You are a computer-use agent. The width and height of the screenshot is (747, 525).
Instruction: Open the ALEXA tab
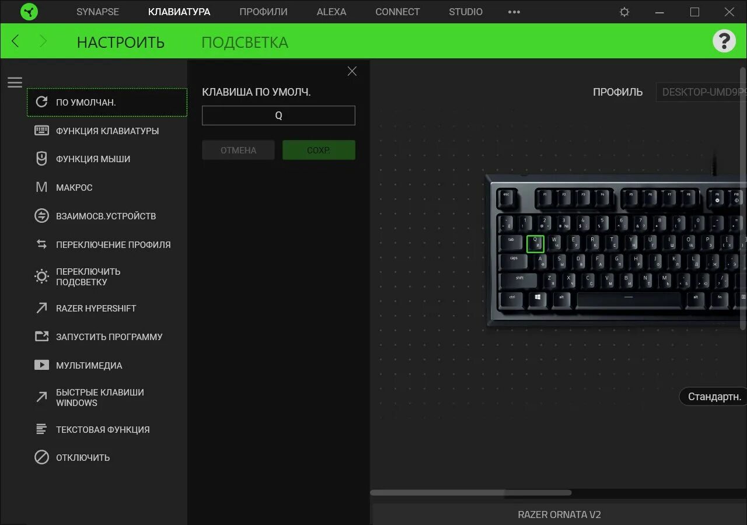331,12
